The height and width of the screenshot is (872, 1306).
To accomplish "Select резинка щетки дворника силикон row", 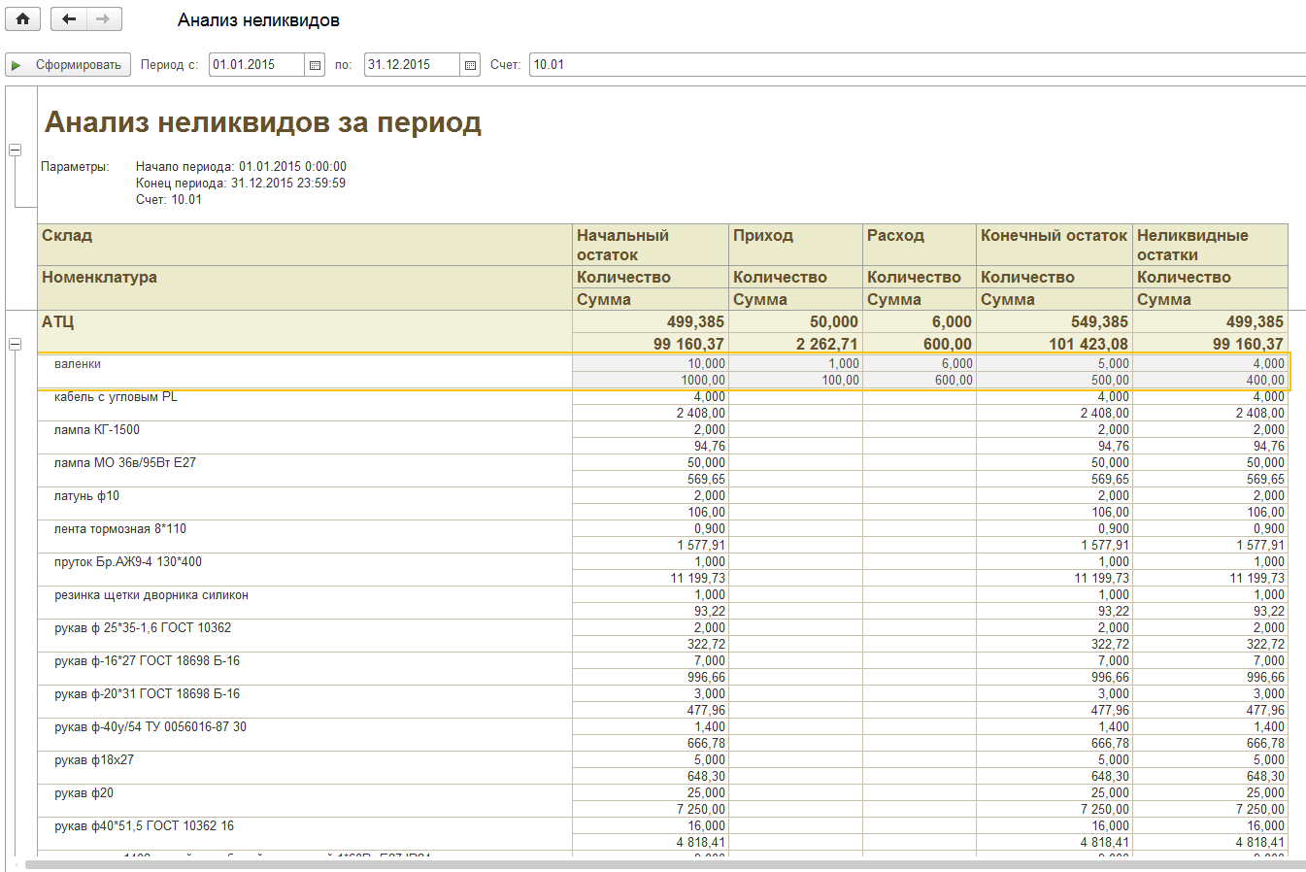I will [662, 603].
